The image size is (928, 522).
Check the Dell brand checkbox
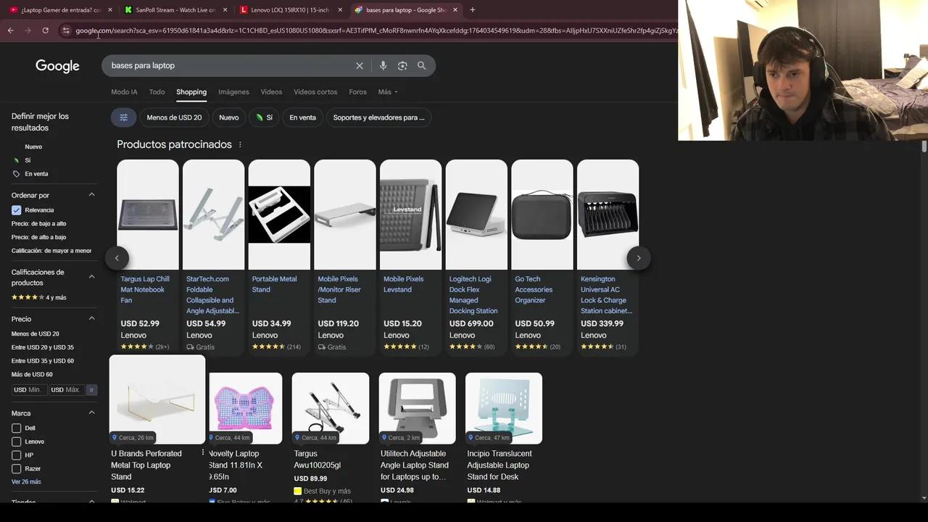pyautogui.click(x=16, y=428)
